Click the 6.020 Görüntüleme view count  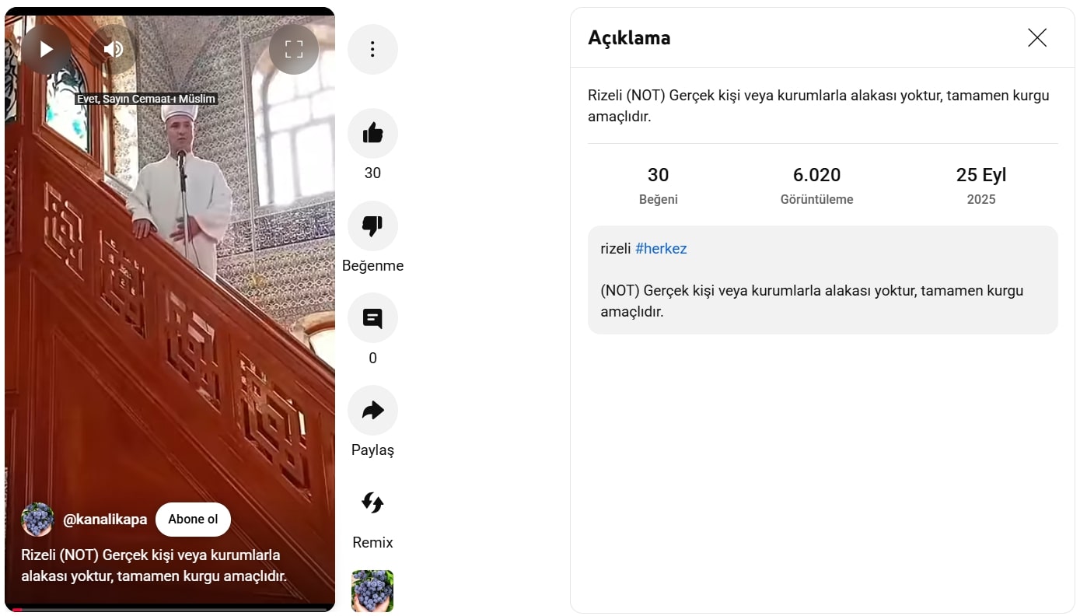tap(816, 186)
